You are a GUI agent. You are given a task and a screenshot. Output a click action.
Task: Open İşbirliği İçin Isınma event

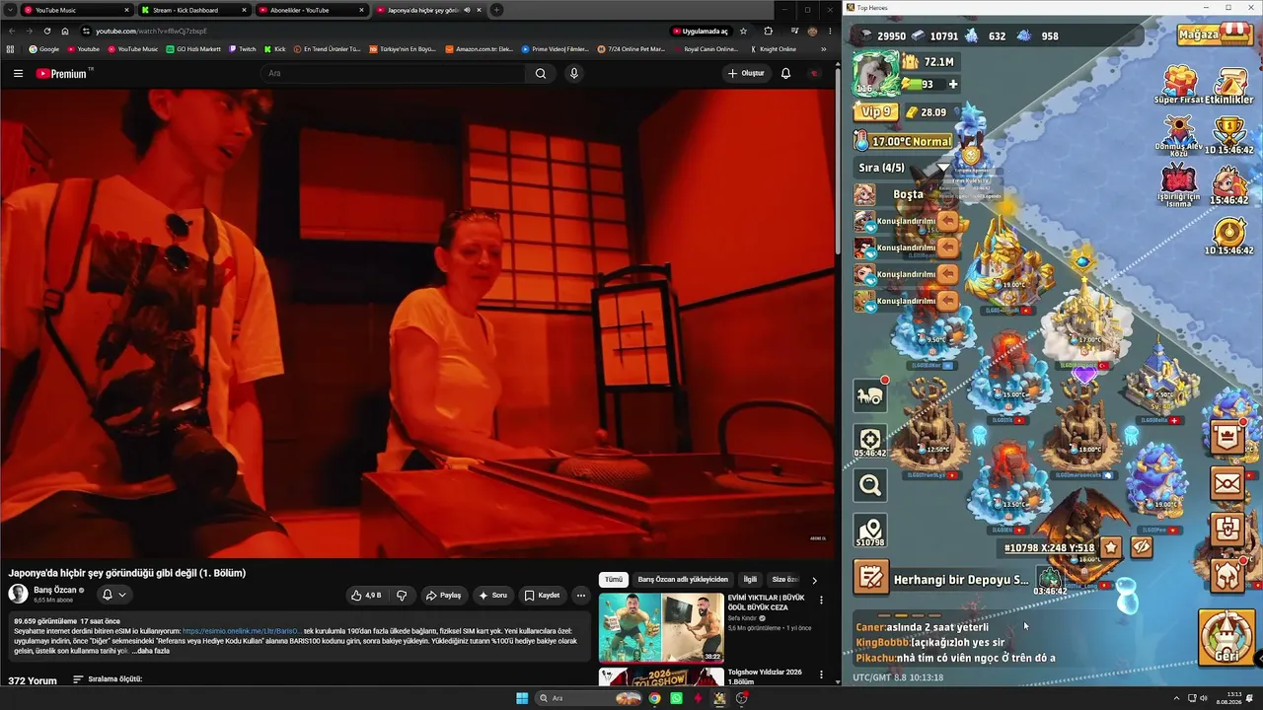pos(1180,185)
